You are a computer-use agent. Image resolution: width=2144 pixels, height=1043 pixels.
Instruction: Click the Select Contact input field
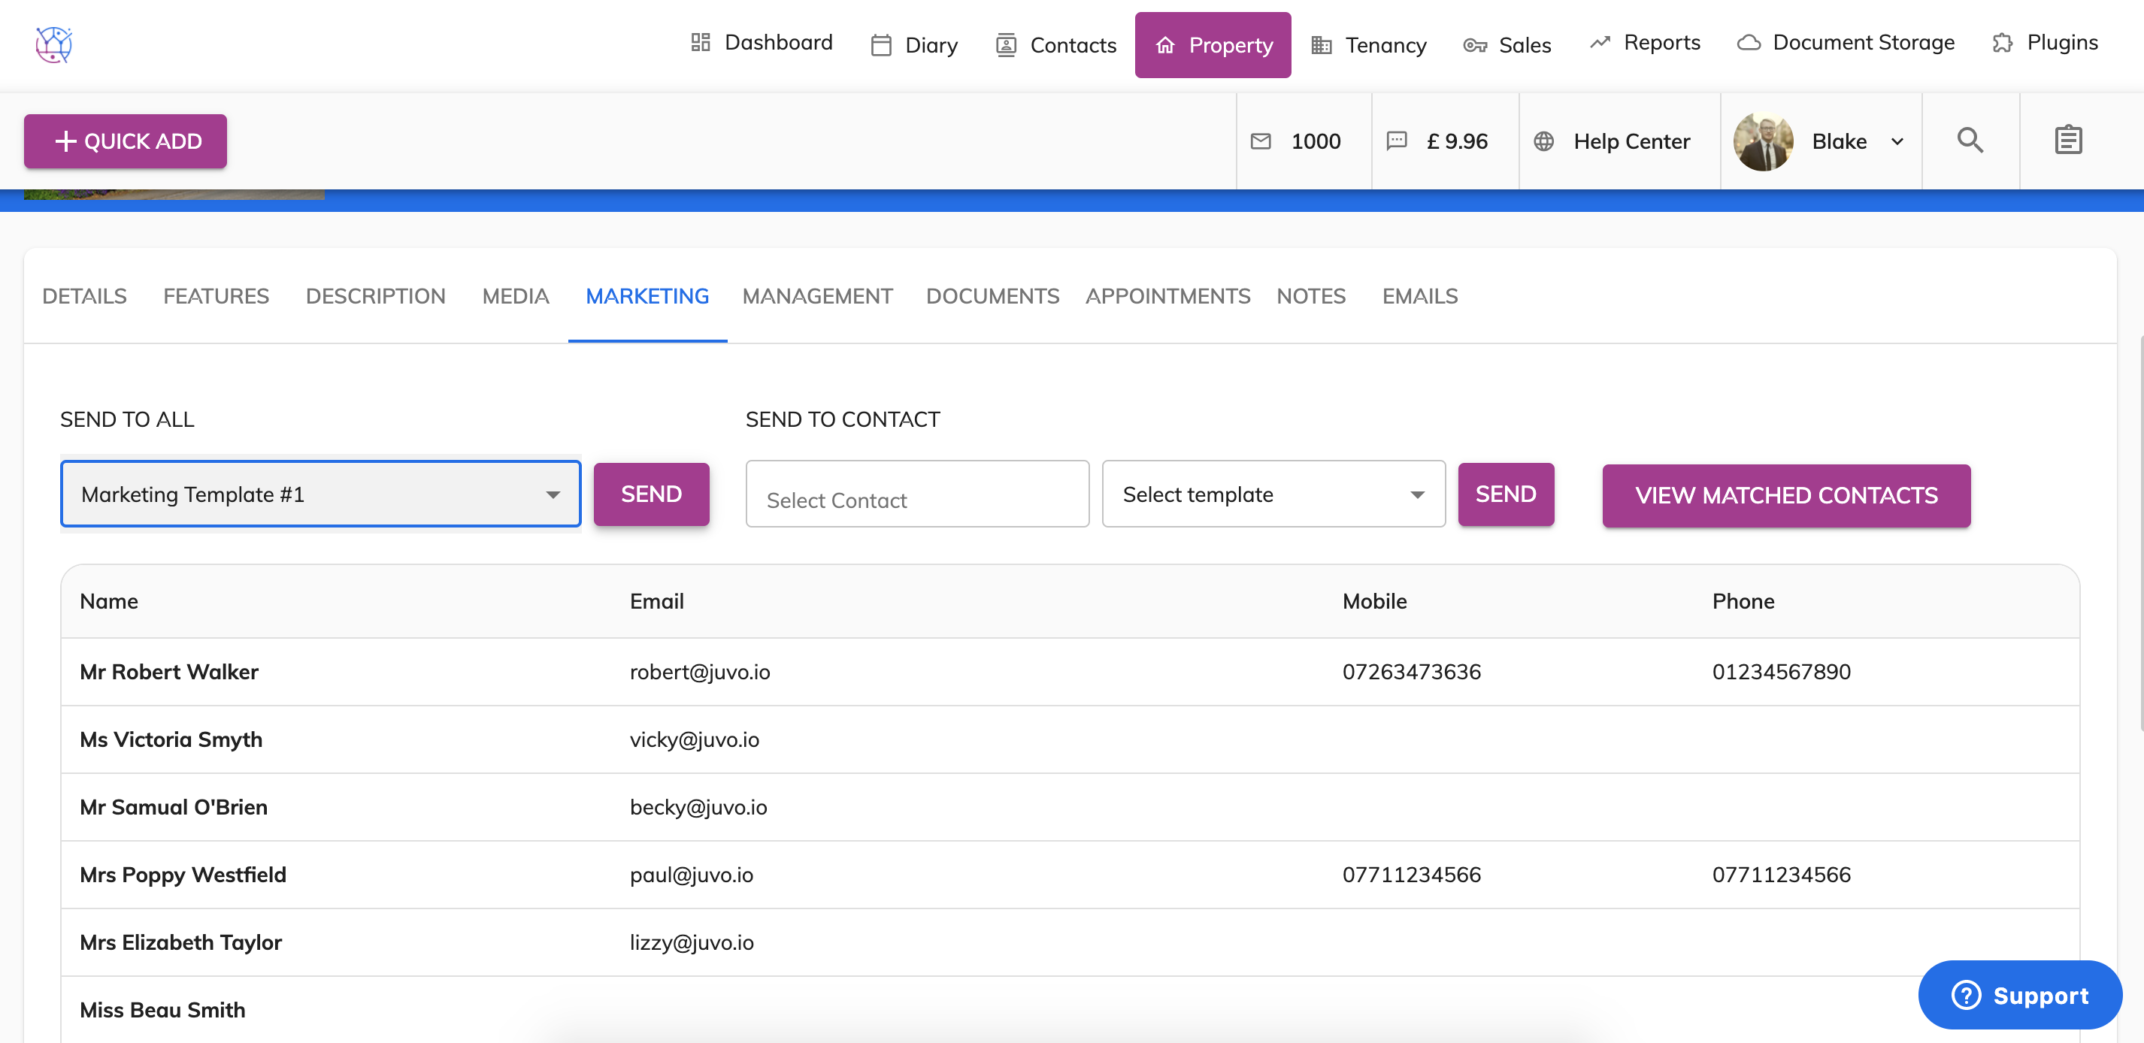point(916,495)
